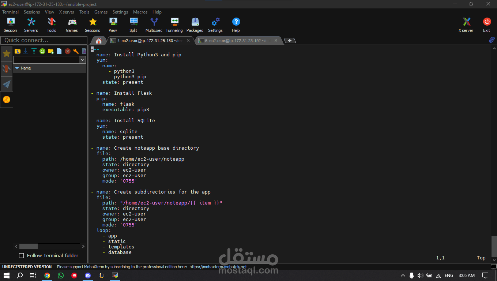The image size is (497, 281).
Task: Enable Follow terminal folder checkbox
Action: coord(21,256)
